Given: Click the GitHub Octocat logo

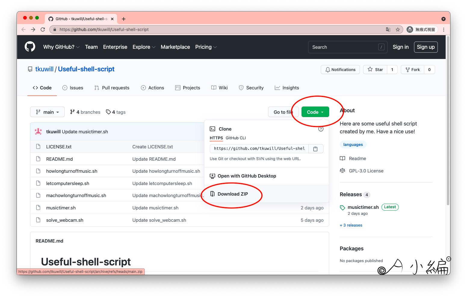Looking at the screenshot, I should tap(30, 47).
